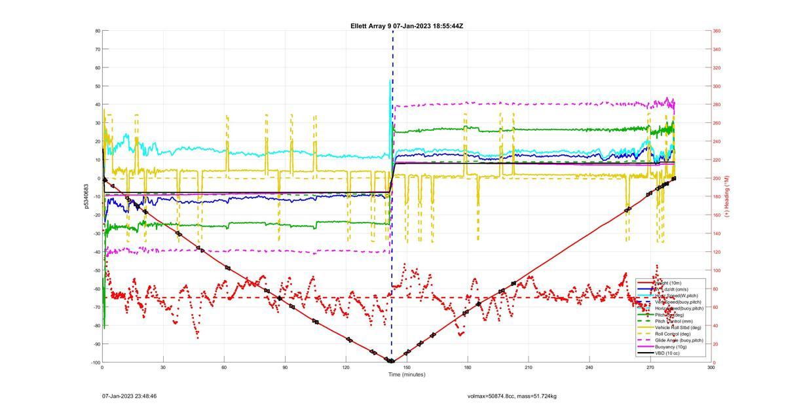The width and height of the screenshot is (786, 407).
Task: Click the 'Horiz Speed(W,pitch)' legend entry
Action: click(x=677, y=296)
